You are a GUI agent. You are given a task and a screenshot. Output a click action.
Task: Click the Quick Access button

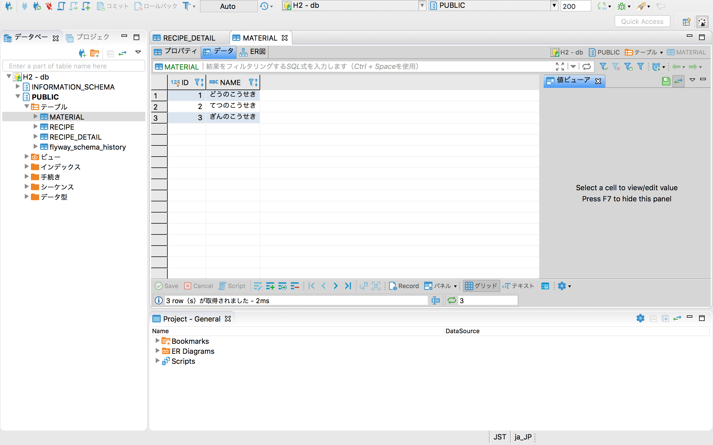pyautogui.click(x=642, y=21)
